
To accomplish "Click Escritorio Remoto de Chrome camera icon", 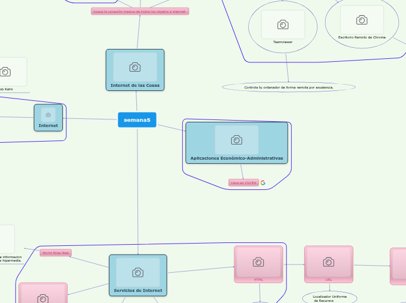I will click(x=362, y=20).
